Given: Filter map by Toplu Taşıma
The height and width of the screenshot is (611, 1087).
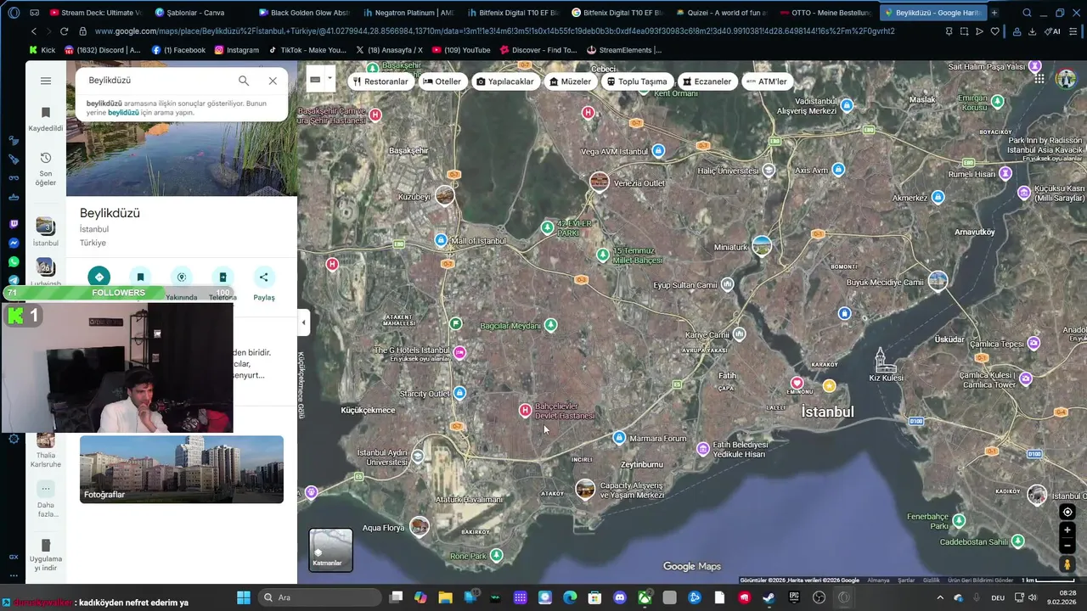Looking at the screenshot, I should pyautogui.click(x=637, y=81).
